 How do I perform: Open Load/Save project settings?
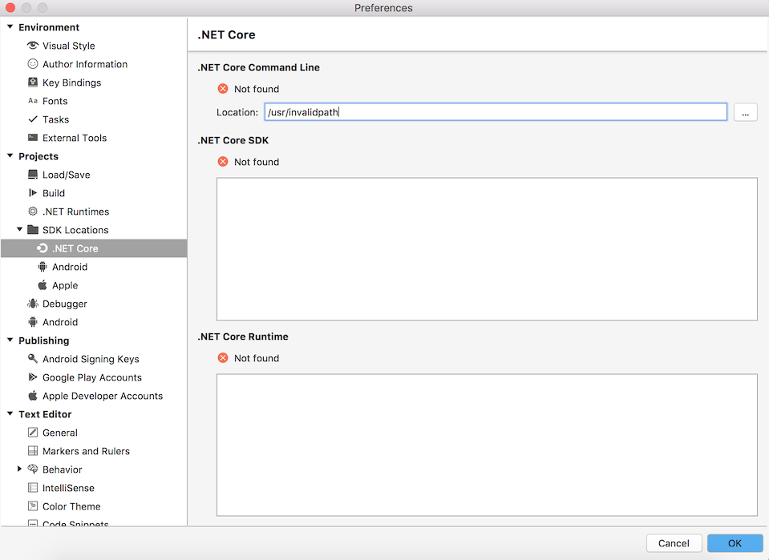67,175
